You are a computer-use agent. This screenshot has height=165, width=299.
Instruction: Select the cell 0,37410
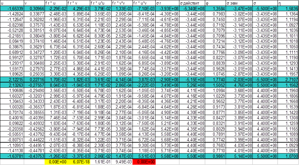(34, 41)
